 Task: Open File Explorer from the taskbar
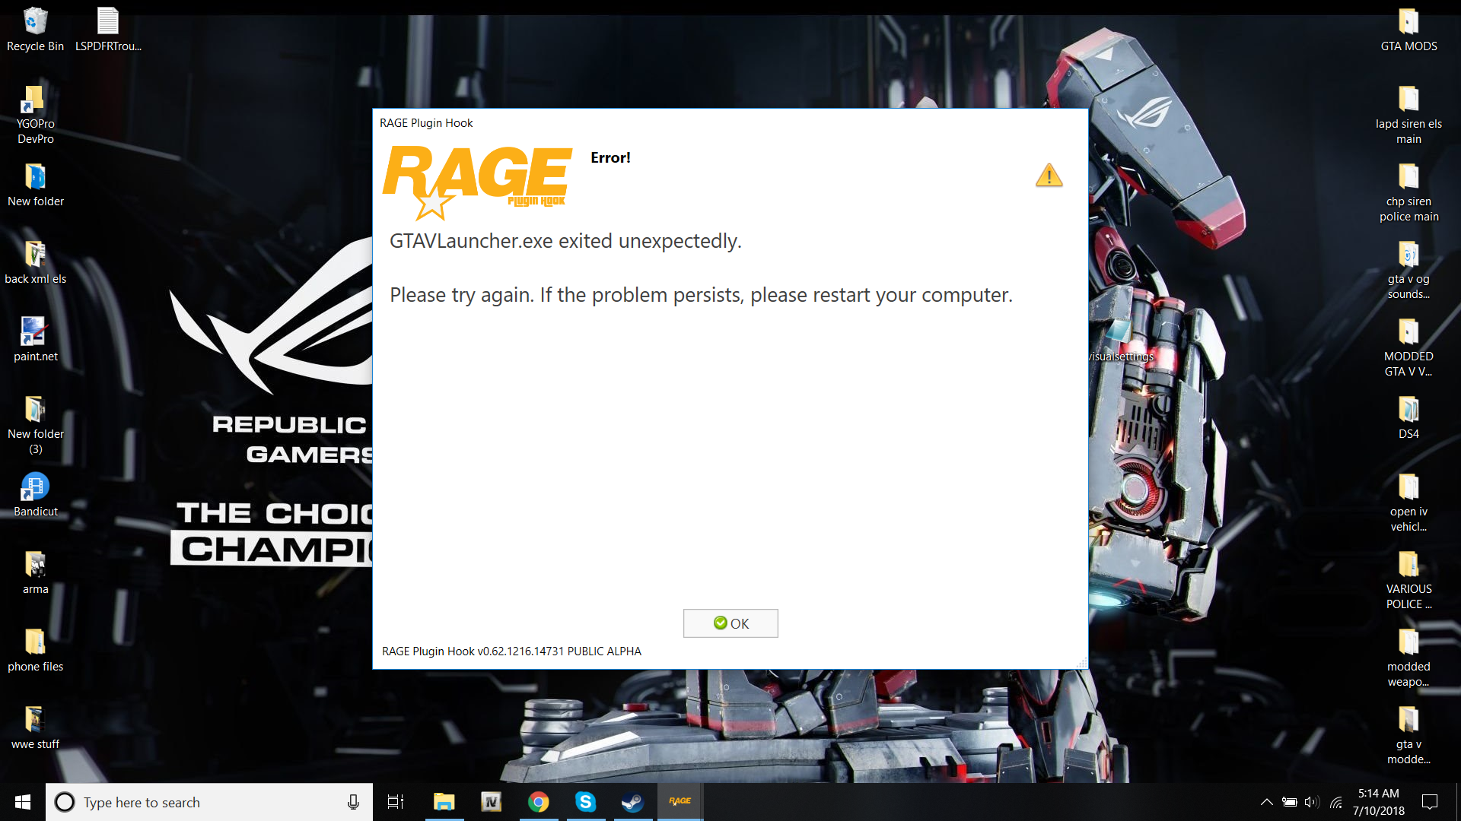pos(444,801)
